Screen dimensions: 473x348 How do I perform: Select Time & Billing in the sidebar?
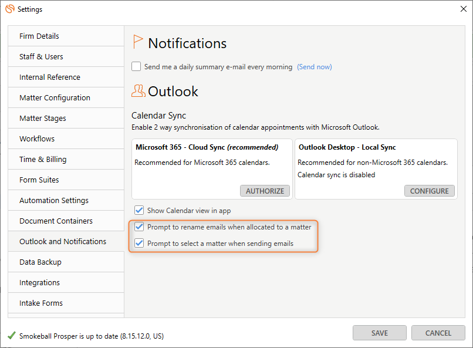click(66, 159)
